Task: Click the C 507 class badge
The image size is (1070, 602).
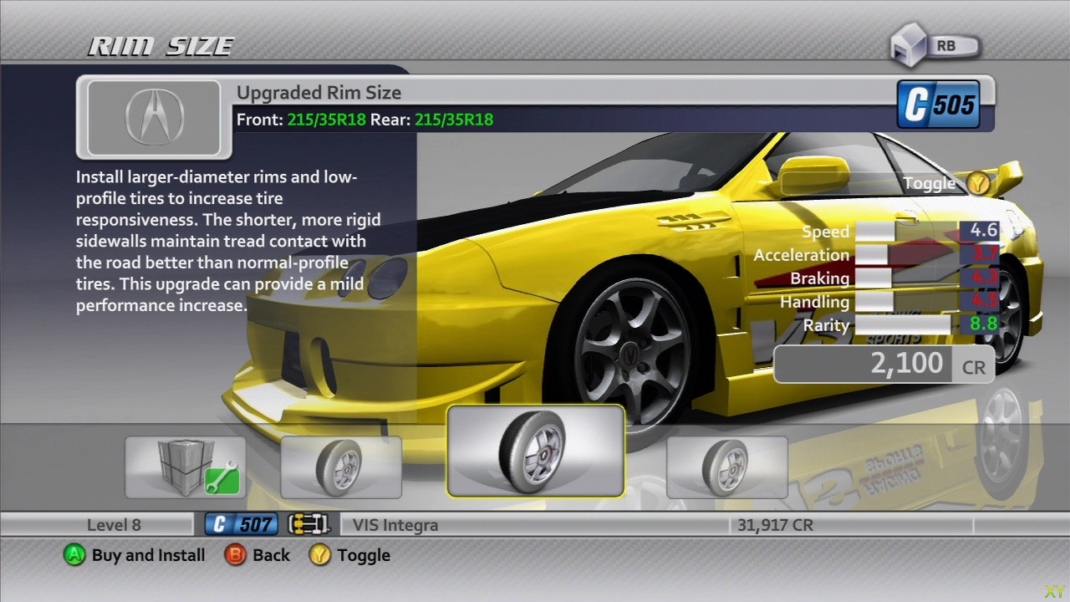Action: click(x=242, y=525)
